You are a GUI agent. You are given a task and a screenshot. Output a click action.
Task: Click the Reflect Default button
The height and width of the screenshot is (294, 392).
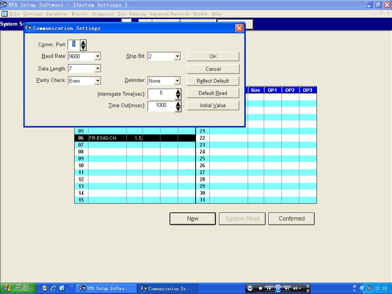[x=213, y=81]
